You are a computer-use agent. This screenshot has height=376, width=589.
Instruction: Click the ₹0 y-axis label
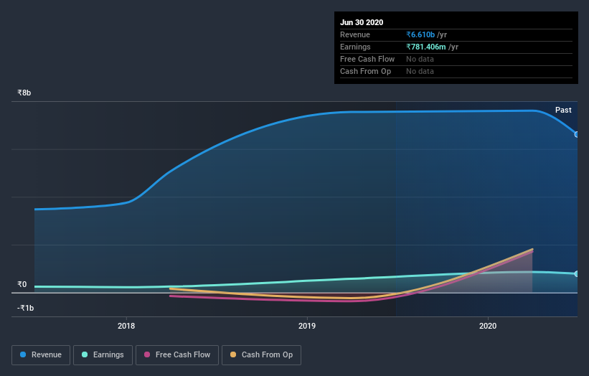click(x=22, y=284)
